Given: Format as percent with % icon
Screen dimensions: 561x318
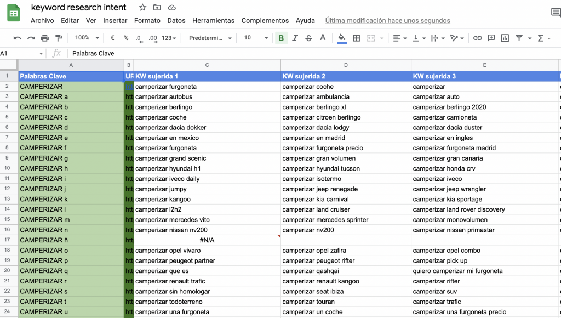Looking at the screenshot, I should pos(126,38).
